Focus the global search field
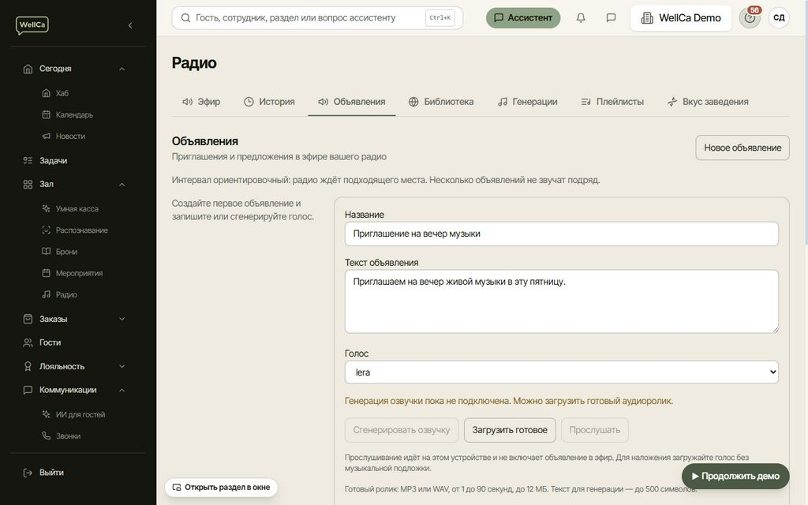This screenshot has width=808, height=505. pos(317,18)
